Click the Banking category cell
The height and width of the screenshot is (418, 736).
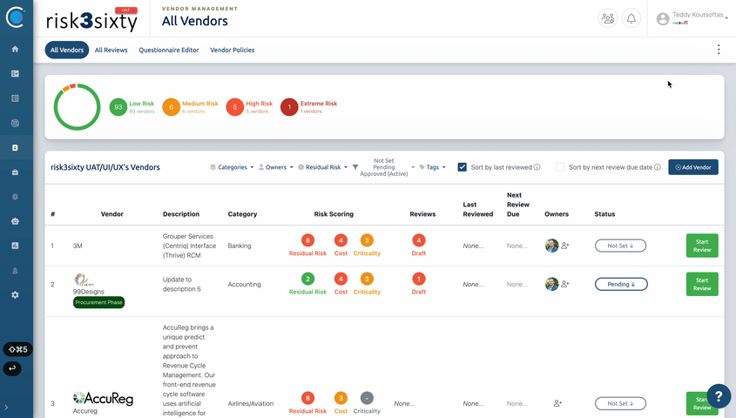(x=240, y=246)
